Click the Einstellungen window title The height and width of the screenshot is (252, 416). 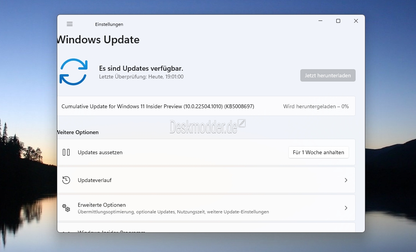pyautogui.click(x=109, y=24)
